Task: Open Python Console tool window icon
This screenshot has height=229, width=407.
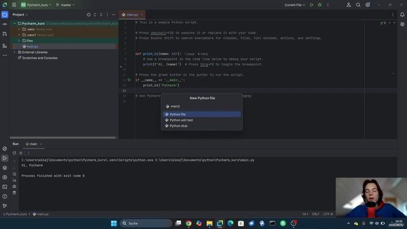Action: click(4, 149)
